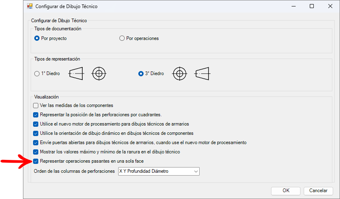Click the Orden de las columnas de perforaciones label
This screenshot has height=199, width=340.
pyautogui.click(x=74, y=171)
